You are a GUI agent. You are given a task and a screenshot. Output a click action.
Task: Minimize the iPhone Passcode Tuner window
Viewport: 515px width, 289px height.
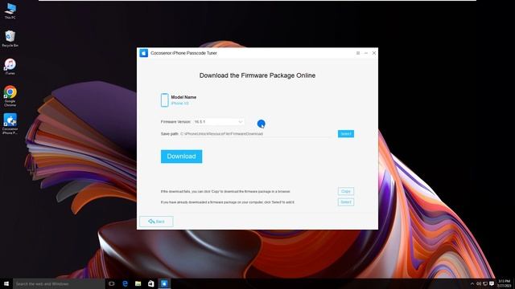[366, 53]
